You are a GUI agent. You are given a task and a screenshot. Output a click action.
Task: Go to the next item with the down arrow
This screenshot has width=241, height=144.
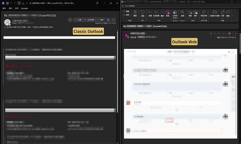[23, 3]
